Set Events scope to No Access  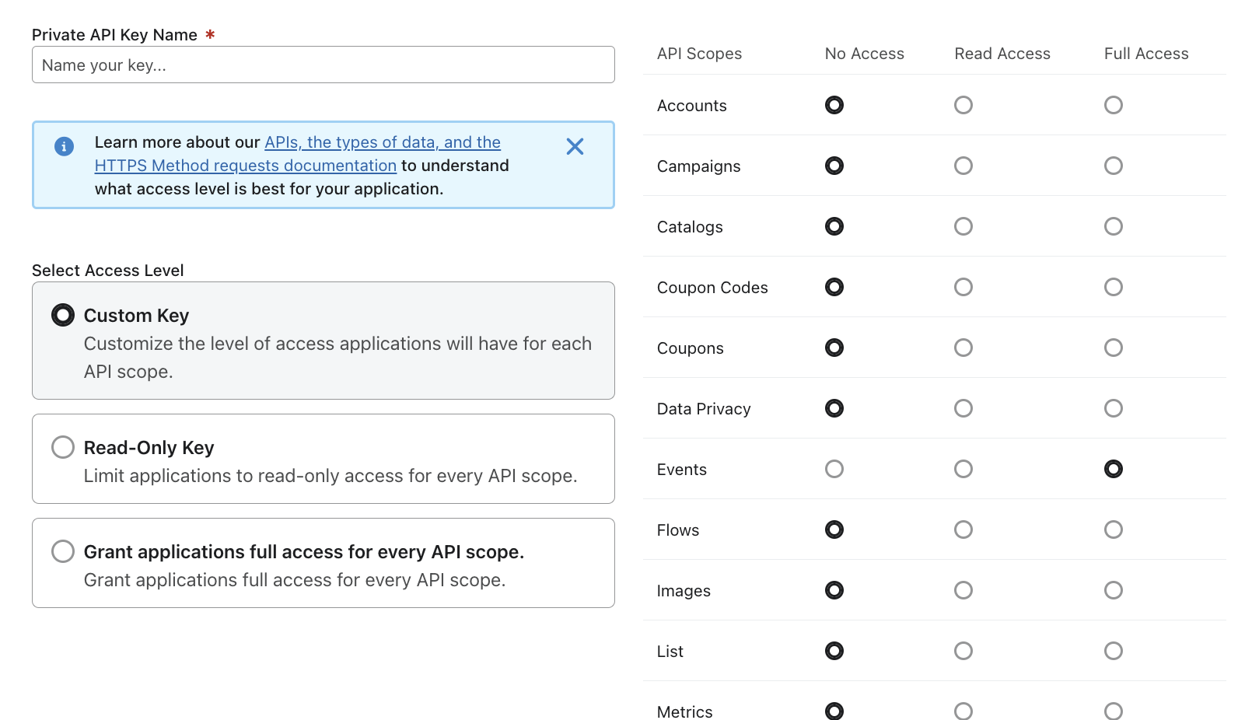834,469
